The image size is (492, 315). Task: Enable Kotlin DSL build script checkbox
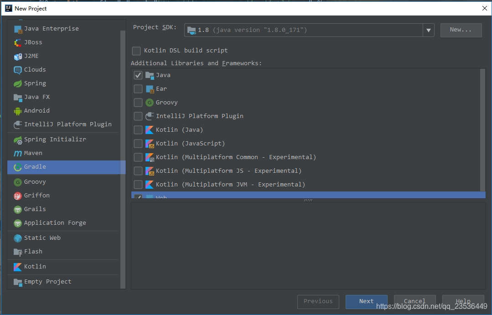[136, 51]
